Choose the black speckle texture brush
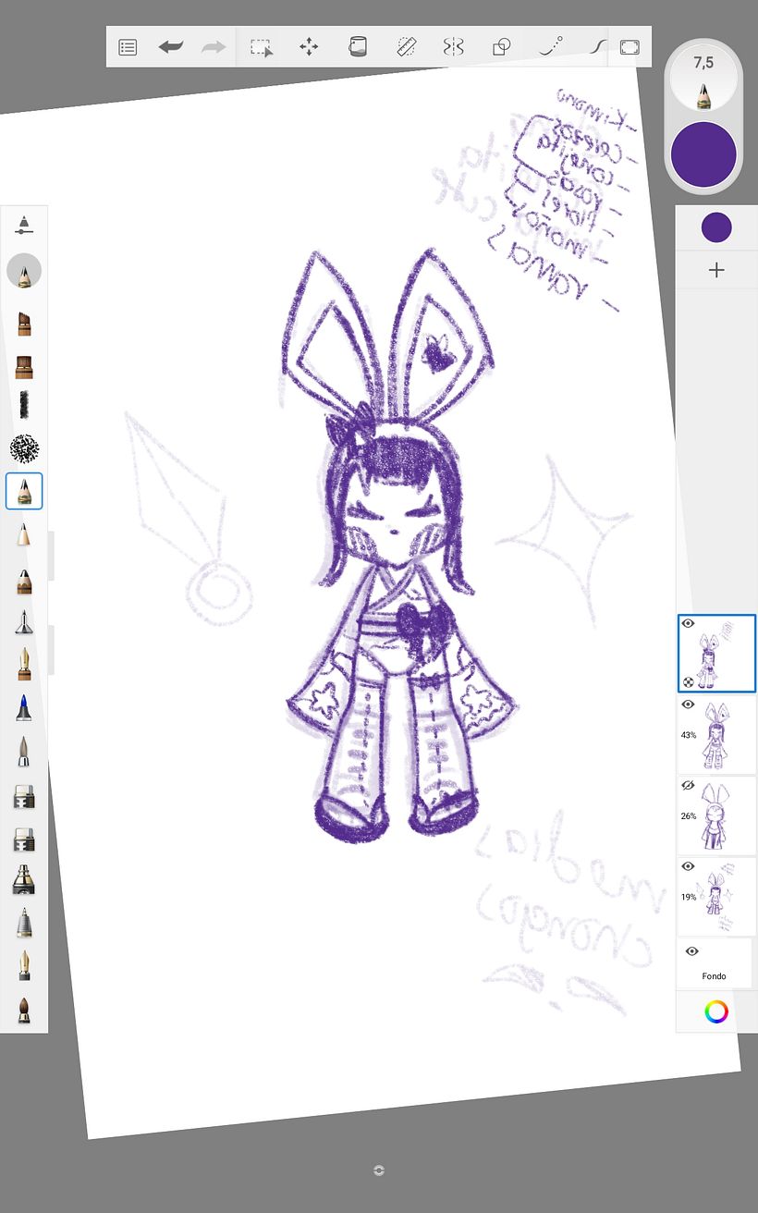This screenshot has width=758, height=1213. [x=24, y=449]
